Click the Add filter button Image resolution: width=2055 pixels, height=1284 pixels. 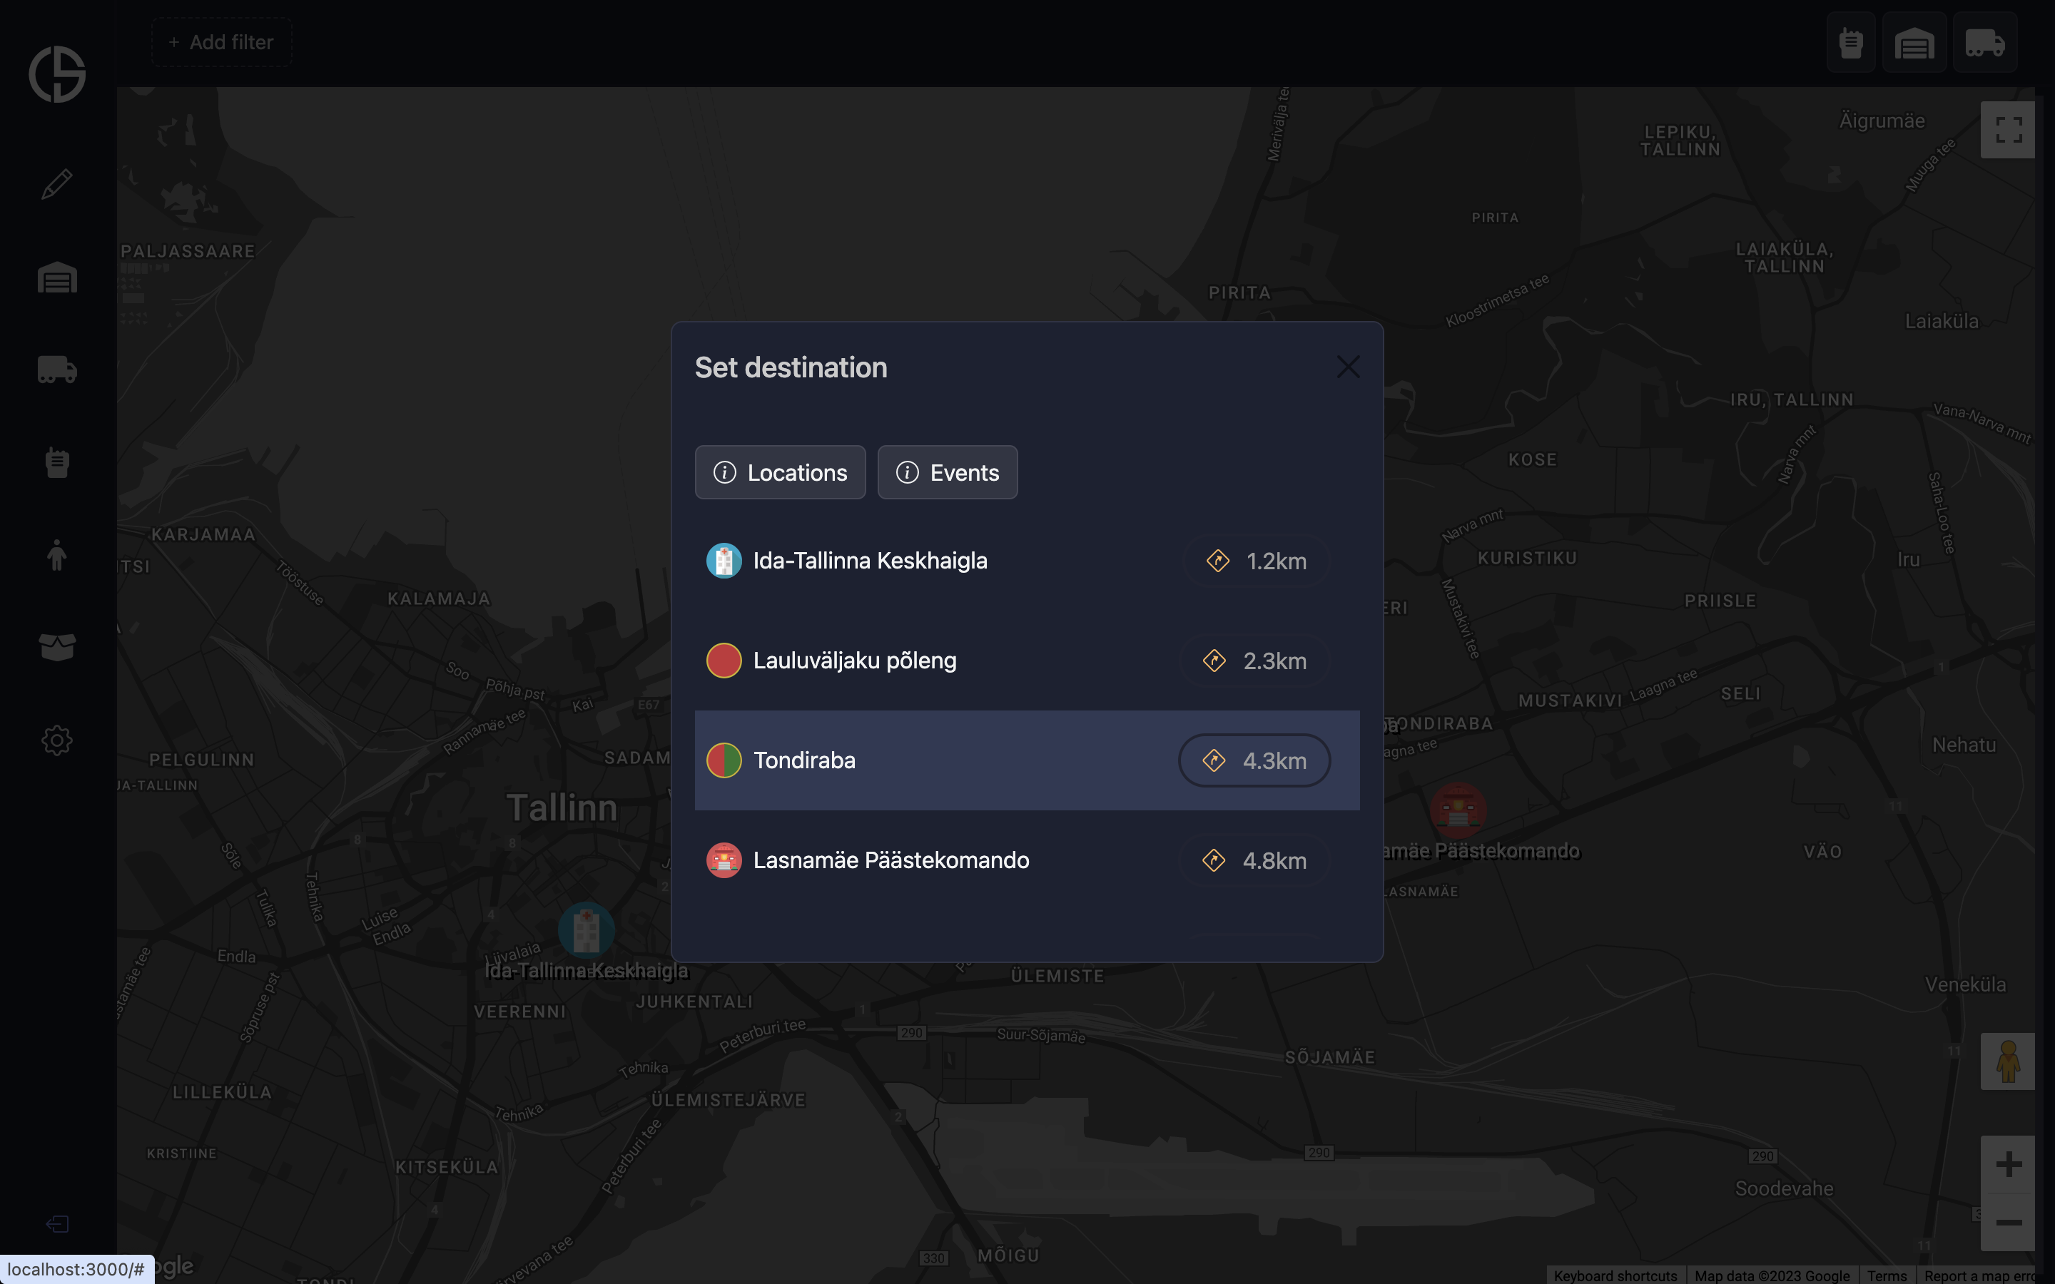click(222, 43)
